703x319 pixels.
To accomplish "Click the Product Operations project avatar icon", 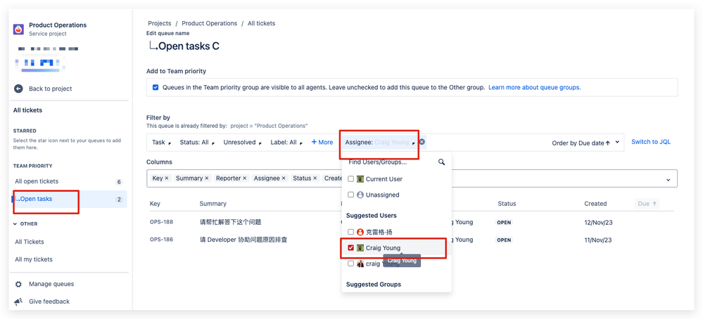I will [18, 29].
